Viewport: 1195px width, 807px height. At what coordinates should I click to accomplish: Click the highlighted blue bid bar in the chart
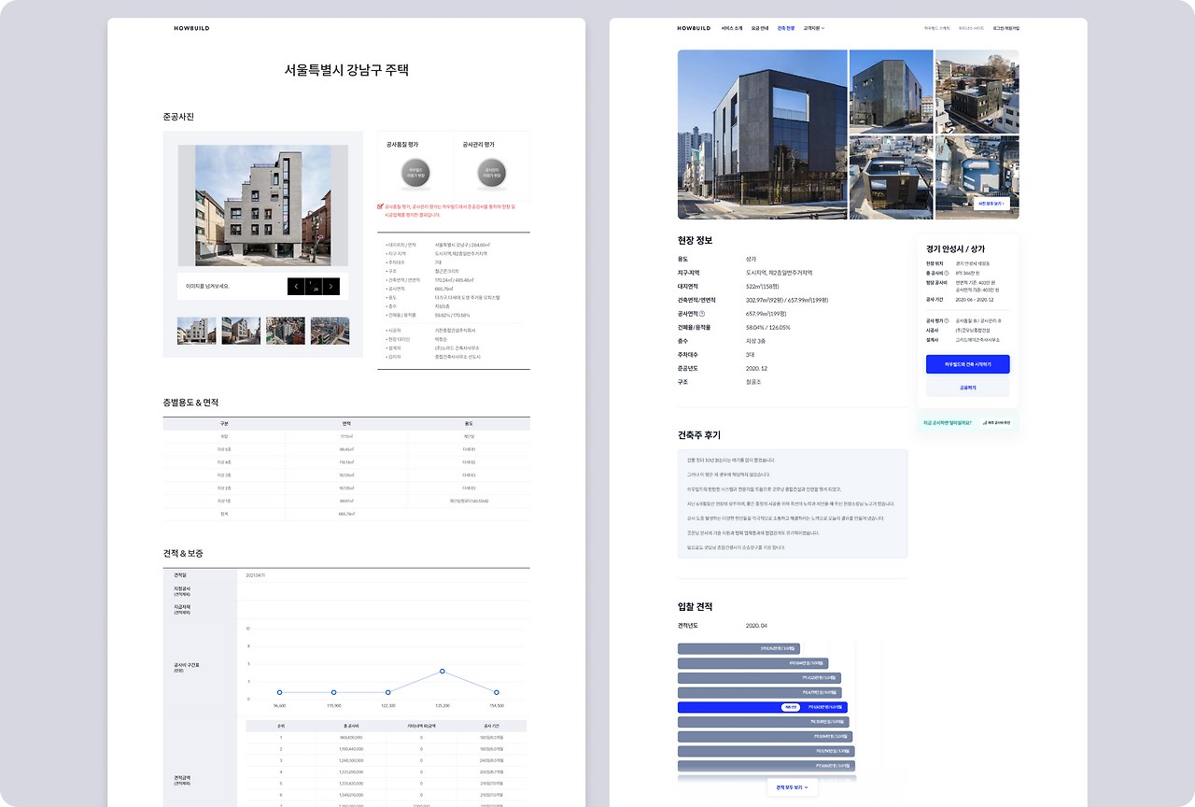762,708
